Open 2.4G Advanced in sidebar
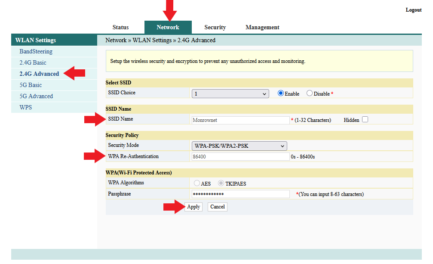Screen dimensions: 433x264 (x=39, y=74)
